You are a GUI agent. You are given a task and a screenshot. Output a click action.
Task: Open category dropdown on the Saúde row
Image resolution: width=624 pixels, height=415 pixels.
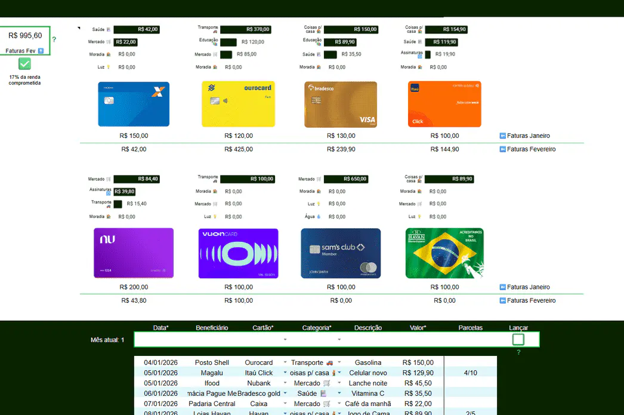(339, 394)
